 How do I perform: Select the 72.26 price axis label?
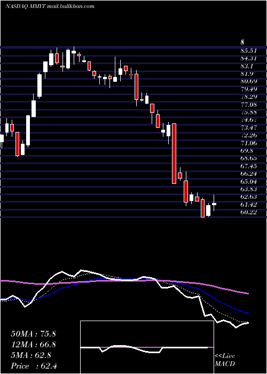tap(249, 135)
